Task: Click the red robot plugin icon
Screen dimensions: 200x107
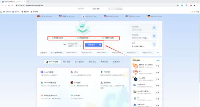Action: coord(135,73)
